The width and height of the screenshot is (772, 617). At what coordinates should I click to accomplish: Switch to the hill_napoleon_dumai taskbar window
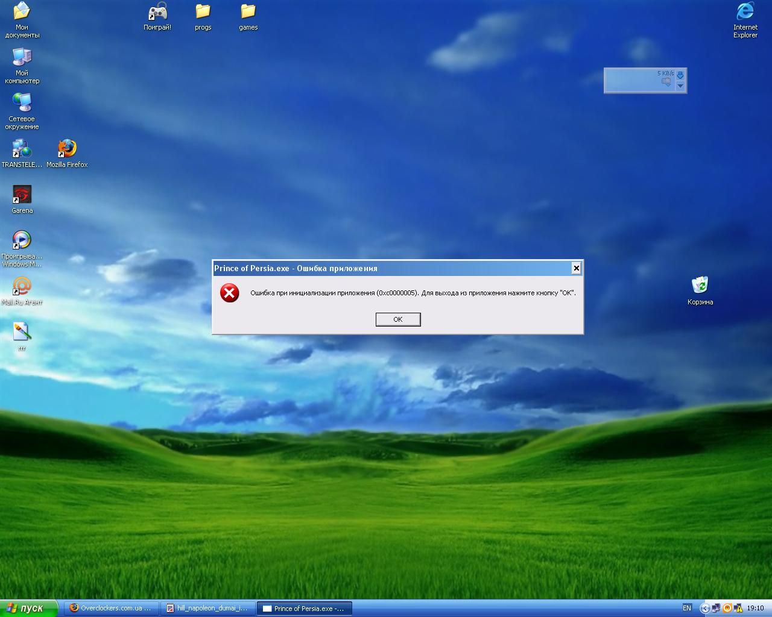tap(208, 608)
